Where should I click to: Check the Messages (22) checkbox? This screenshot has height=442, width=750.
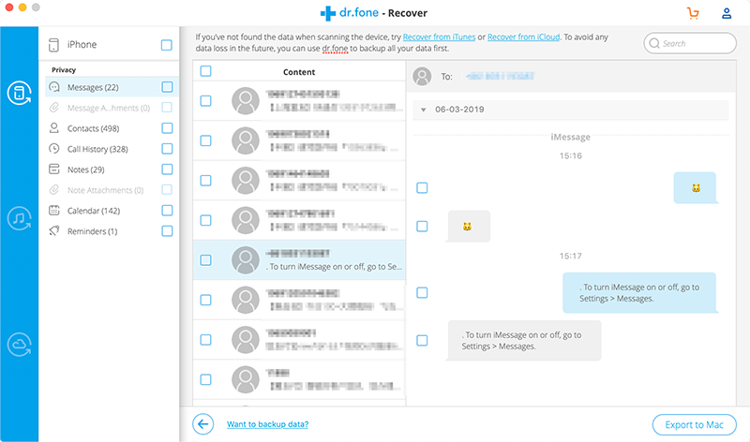(x=167, y=87)
